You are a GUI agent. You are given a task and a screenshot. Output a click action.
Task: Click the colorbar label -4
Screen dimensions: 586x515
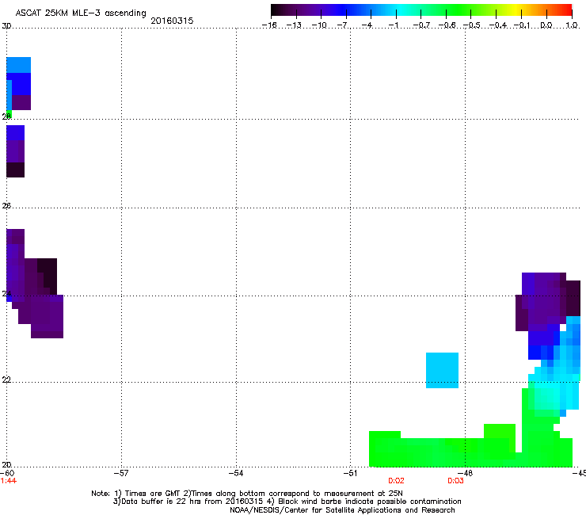pyautogui.click(x=367, y=25)
